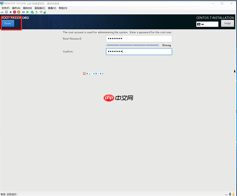Minimize the virtual machine connection window
The image size is (237, 196).
(213, 3)
